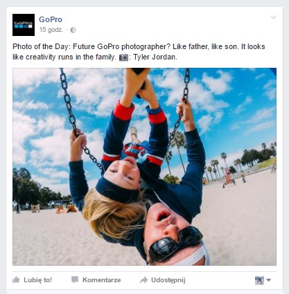Click the 'Photo of the Day' caption text
Viewport: 289px width, 294px height.
point(41,46)
